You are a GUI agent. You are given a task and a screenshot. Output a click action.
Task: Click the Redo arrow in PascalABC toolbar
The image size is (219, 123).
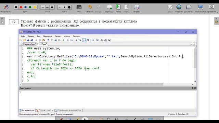pyautogui.click(x=52, y=40)
